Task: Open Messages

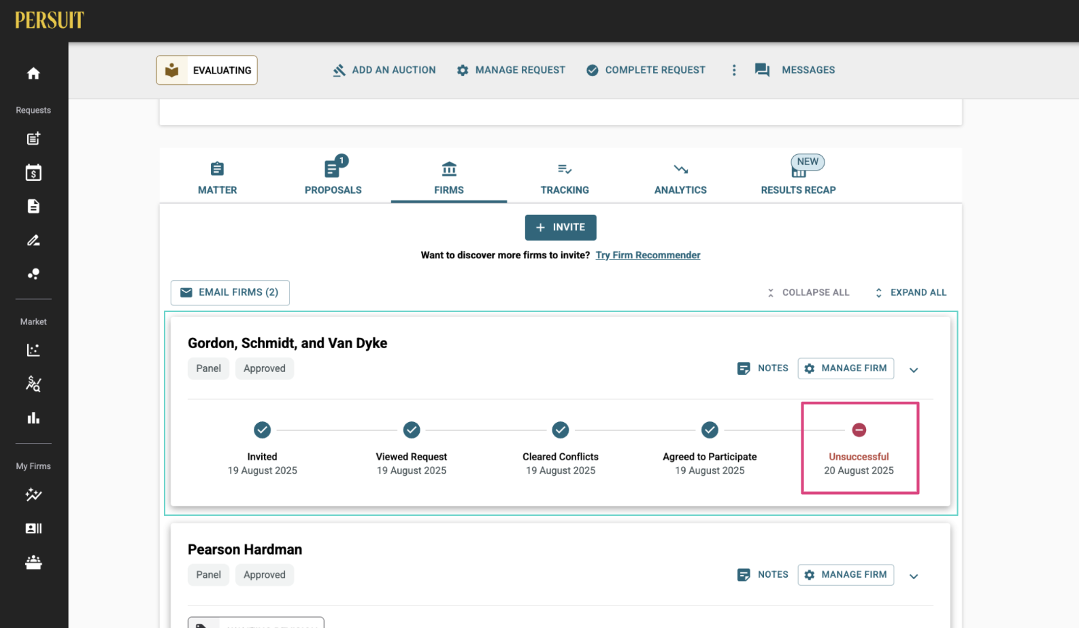Action: 795,70
